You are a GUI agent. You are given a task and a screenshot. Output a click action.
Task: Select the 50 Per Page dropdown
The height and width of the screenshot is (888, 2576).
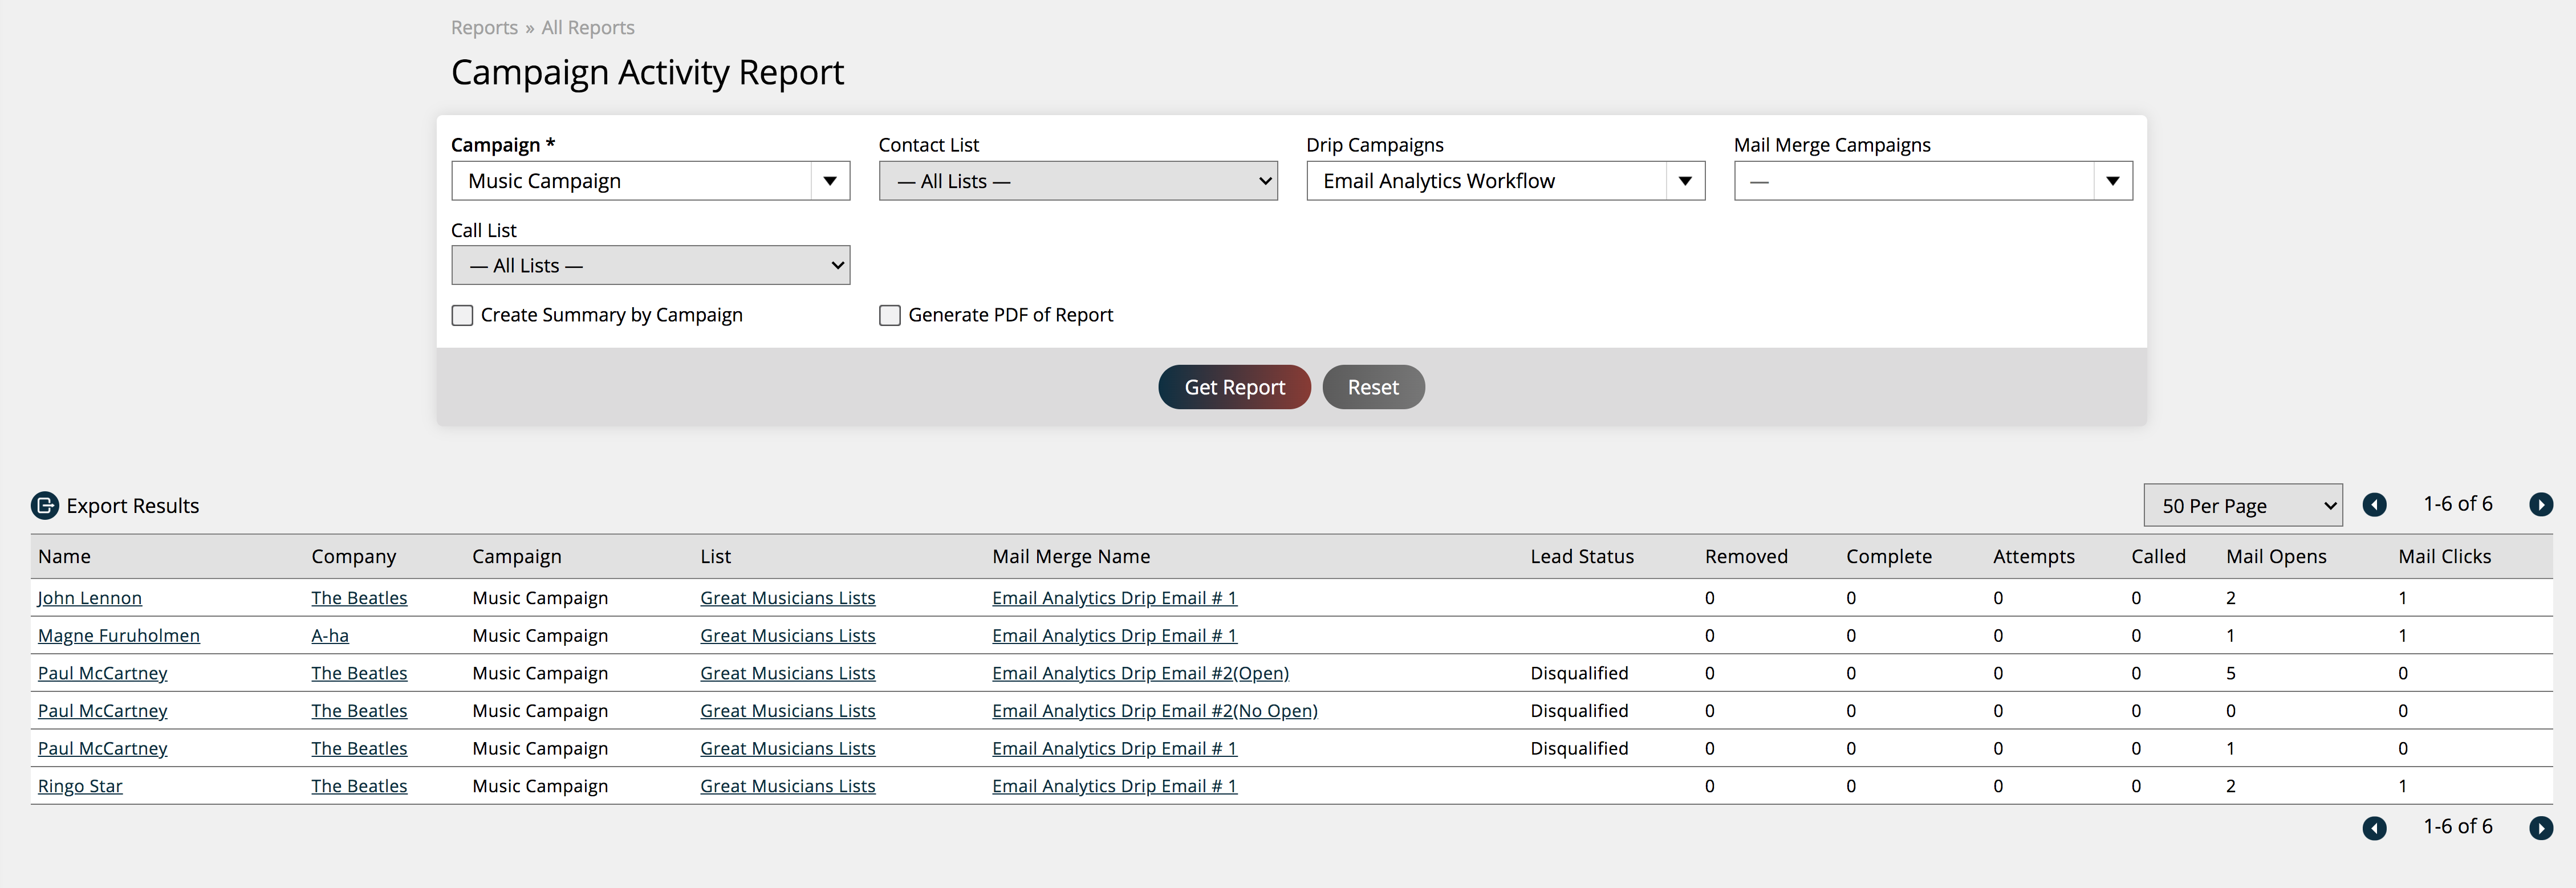(x=2242, y=505)
